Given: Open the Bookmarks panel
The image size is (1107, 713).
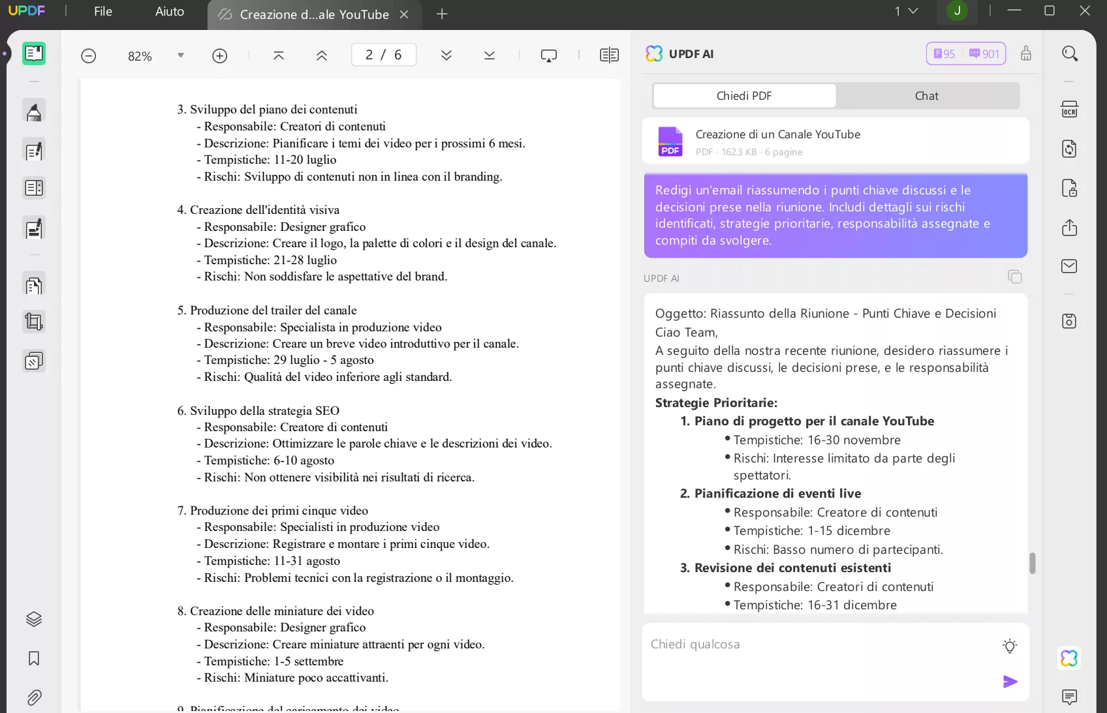Looking at the screenshot, I should (x=34, y=658).
